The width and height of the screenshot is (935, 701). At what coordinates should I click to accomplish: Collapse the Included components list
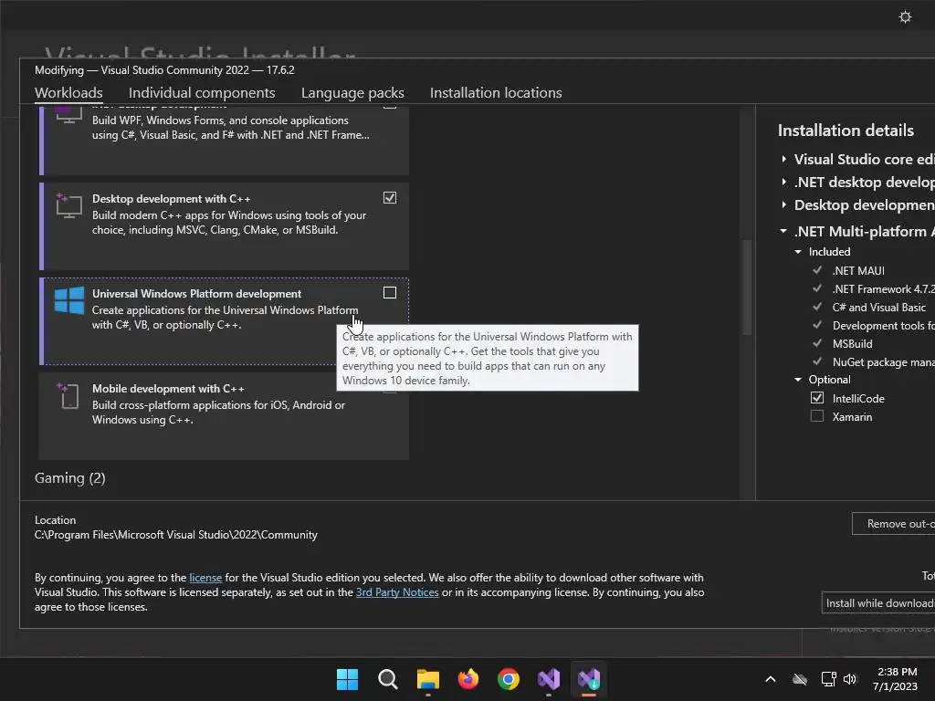[798, 252]
